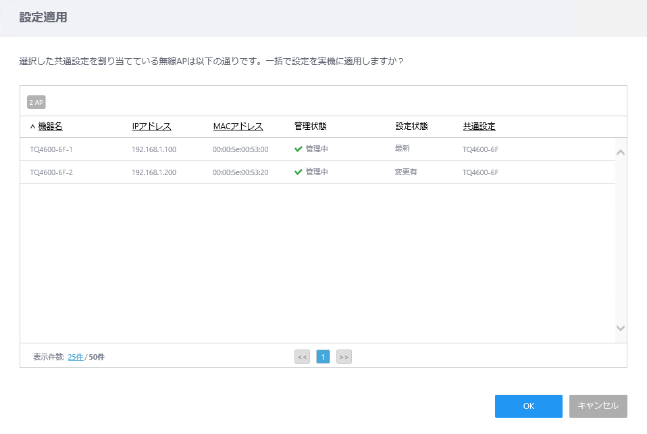This screenshot has width=647, height=434.
Task: Click the OK button to apply settings
Action: (x=528, y=406)
